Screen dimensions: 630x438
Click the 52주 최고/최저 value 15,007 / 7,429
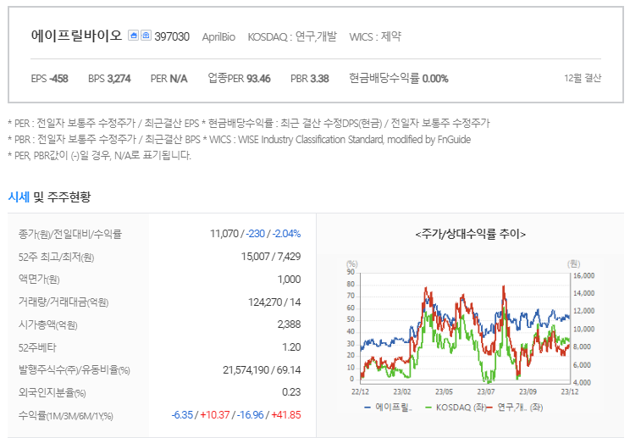coord(271,257)
